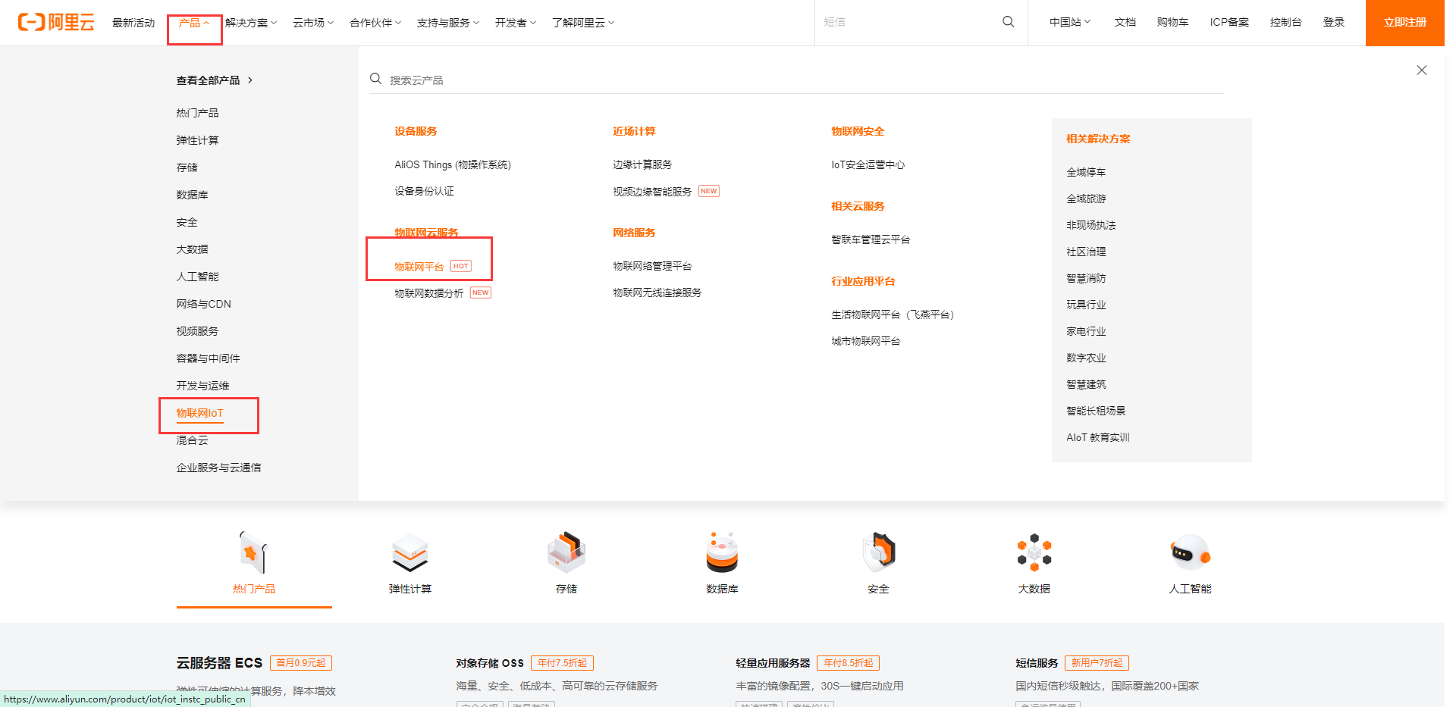Open 物联网络管理平台 link
The image size is (1456, 707).
pyautogui.click(x=652, y=266)
